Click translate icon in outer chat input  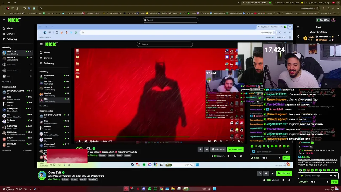331,176
